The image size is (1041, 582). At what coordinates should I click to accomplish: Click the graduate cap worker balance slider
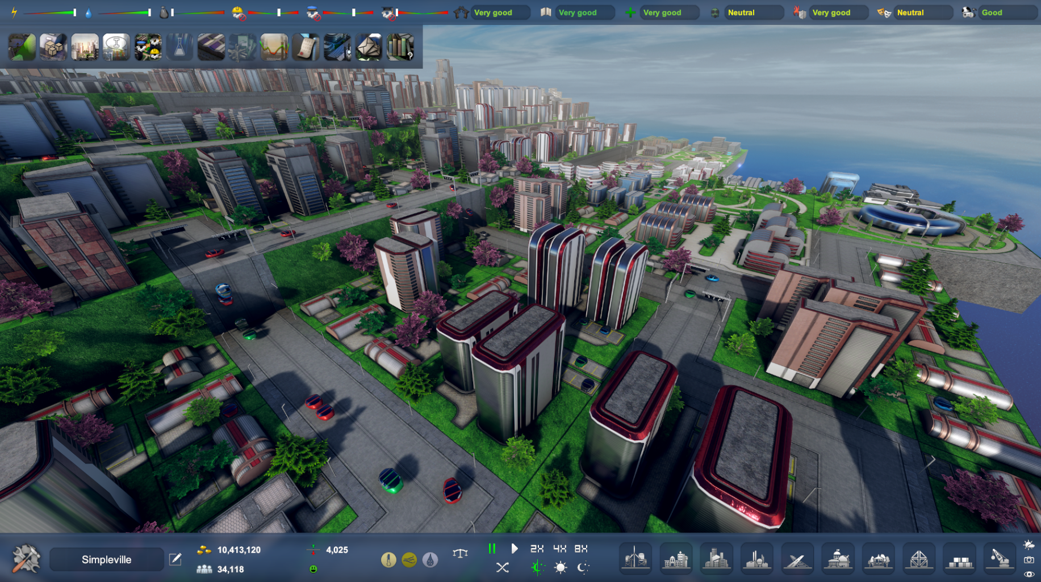(423, 12)
